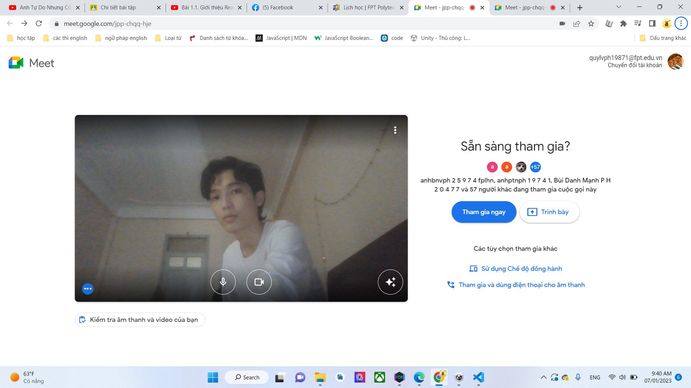Open account profile avatar picture

676,61
